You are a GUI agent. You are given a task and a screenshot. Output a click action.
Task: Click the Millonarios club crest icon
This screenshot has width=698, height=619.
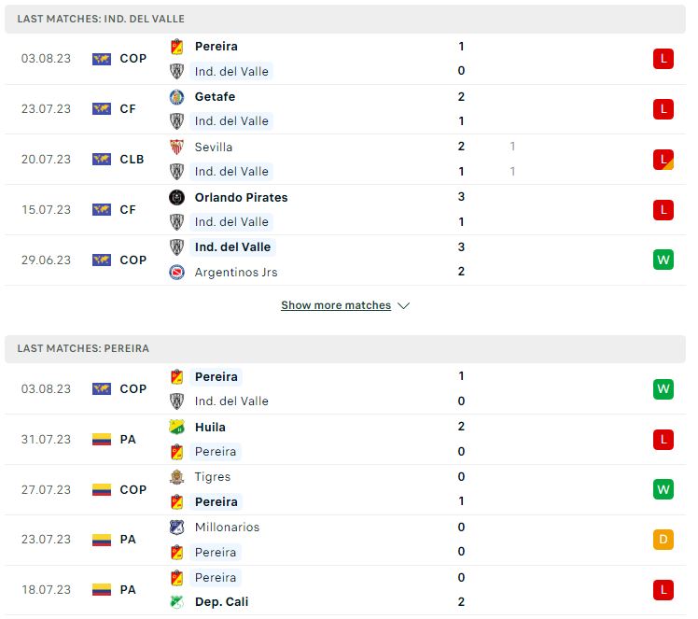click(x=176, y=528)
